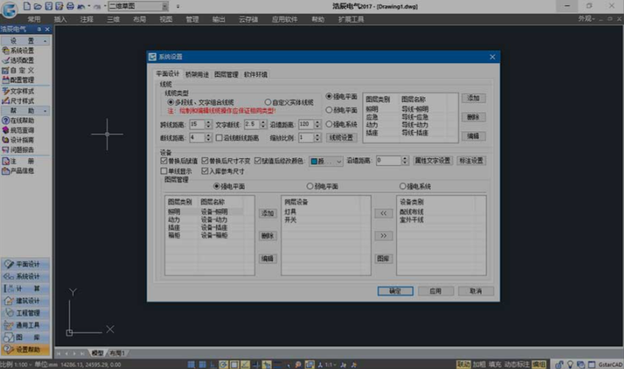Click the 线缆设置 button
Viewport: 624px width, 369px height.
[341, 137]
